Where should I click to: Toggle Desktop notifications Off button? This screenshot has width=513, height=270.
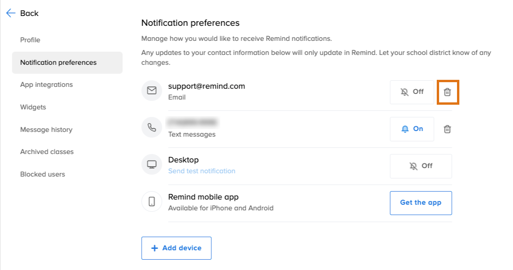pos(421,166)
